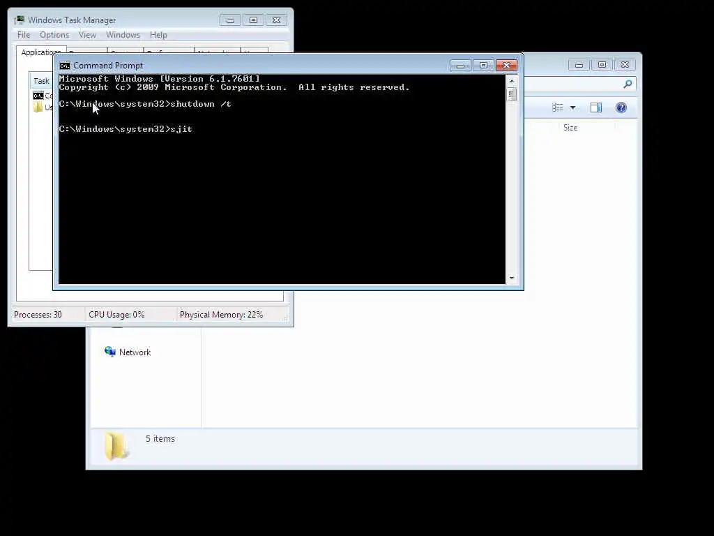Minimize the Command Prompt window
The width and height of the screenshot is (714, 536).
(460, 66)
